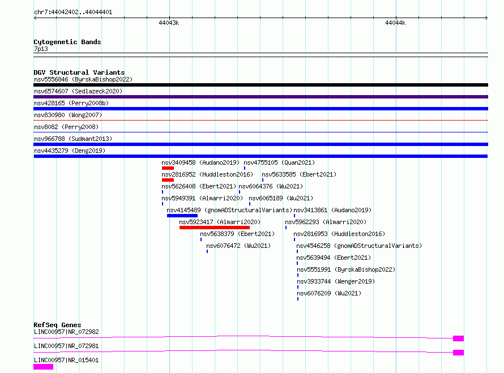Click the ruler's left arrow end
Screen dimensions: 504x373
[x=35, y=18]
